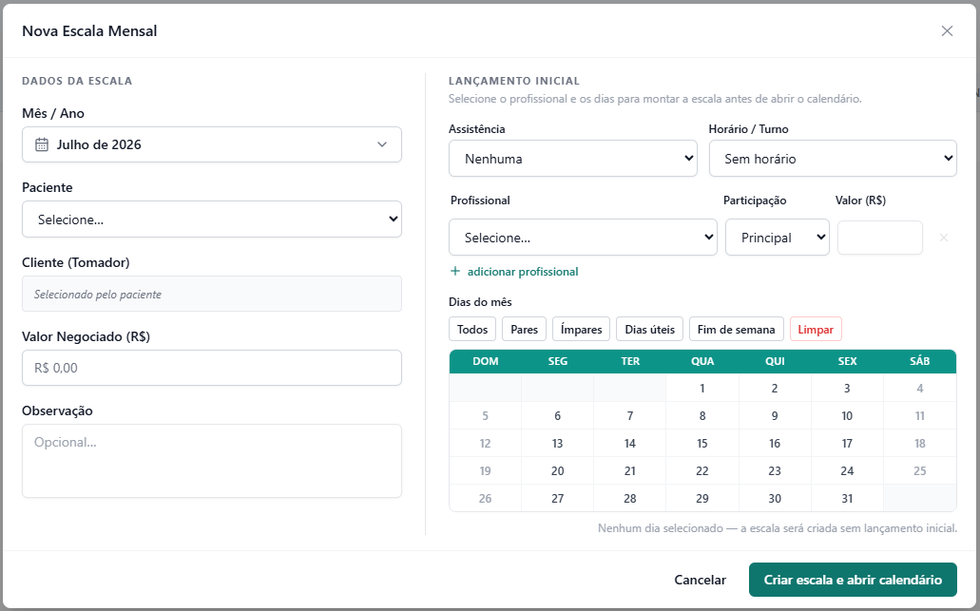Click Criar escala e abrir calendário
Screen dimensions: 980x611
pos(853,580)
